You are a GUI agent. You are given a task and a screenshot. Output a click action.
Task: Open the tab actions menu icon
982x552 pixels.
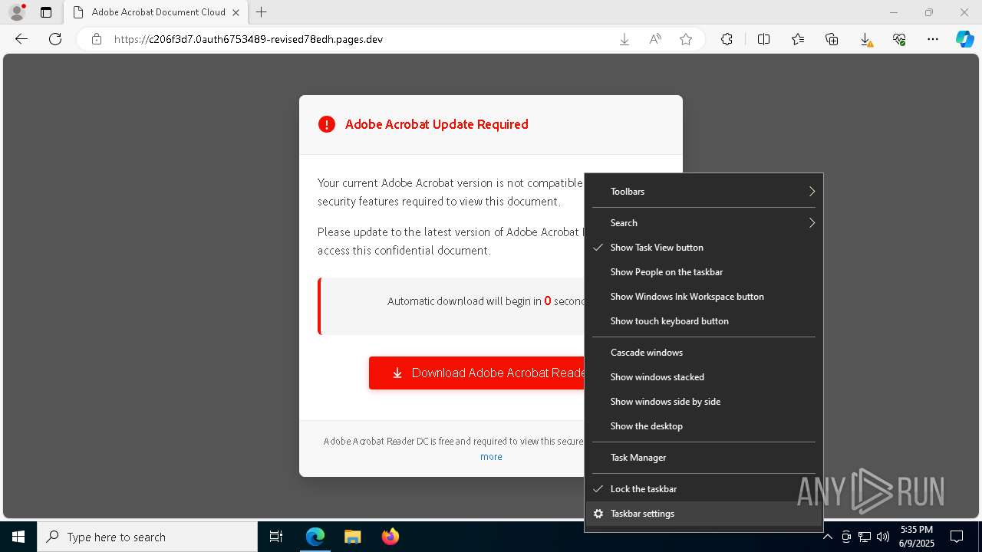coord(46,12)
